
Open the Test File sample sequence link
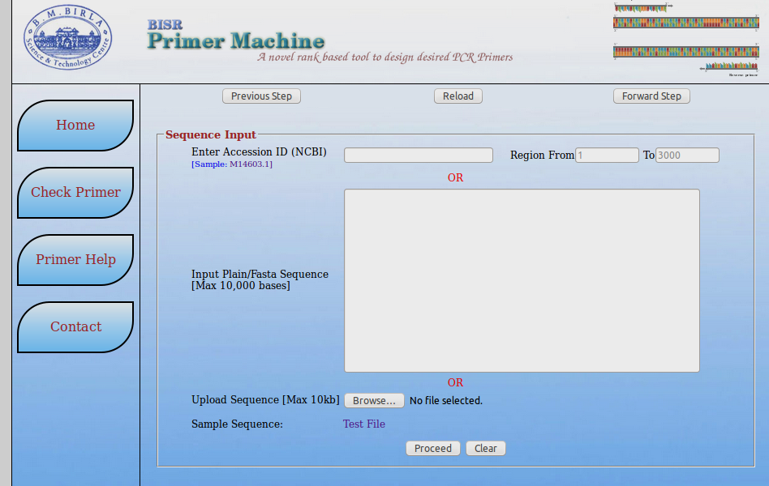364,424
